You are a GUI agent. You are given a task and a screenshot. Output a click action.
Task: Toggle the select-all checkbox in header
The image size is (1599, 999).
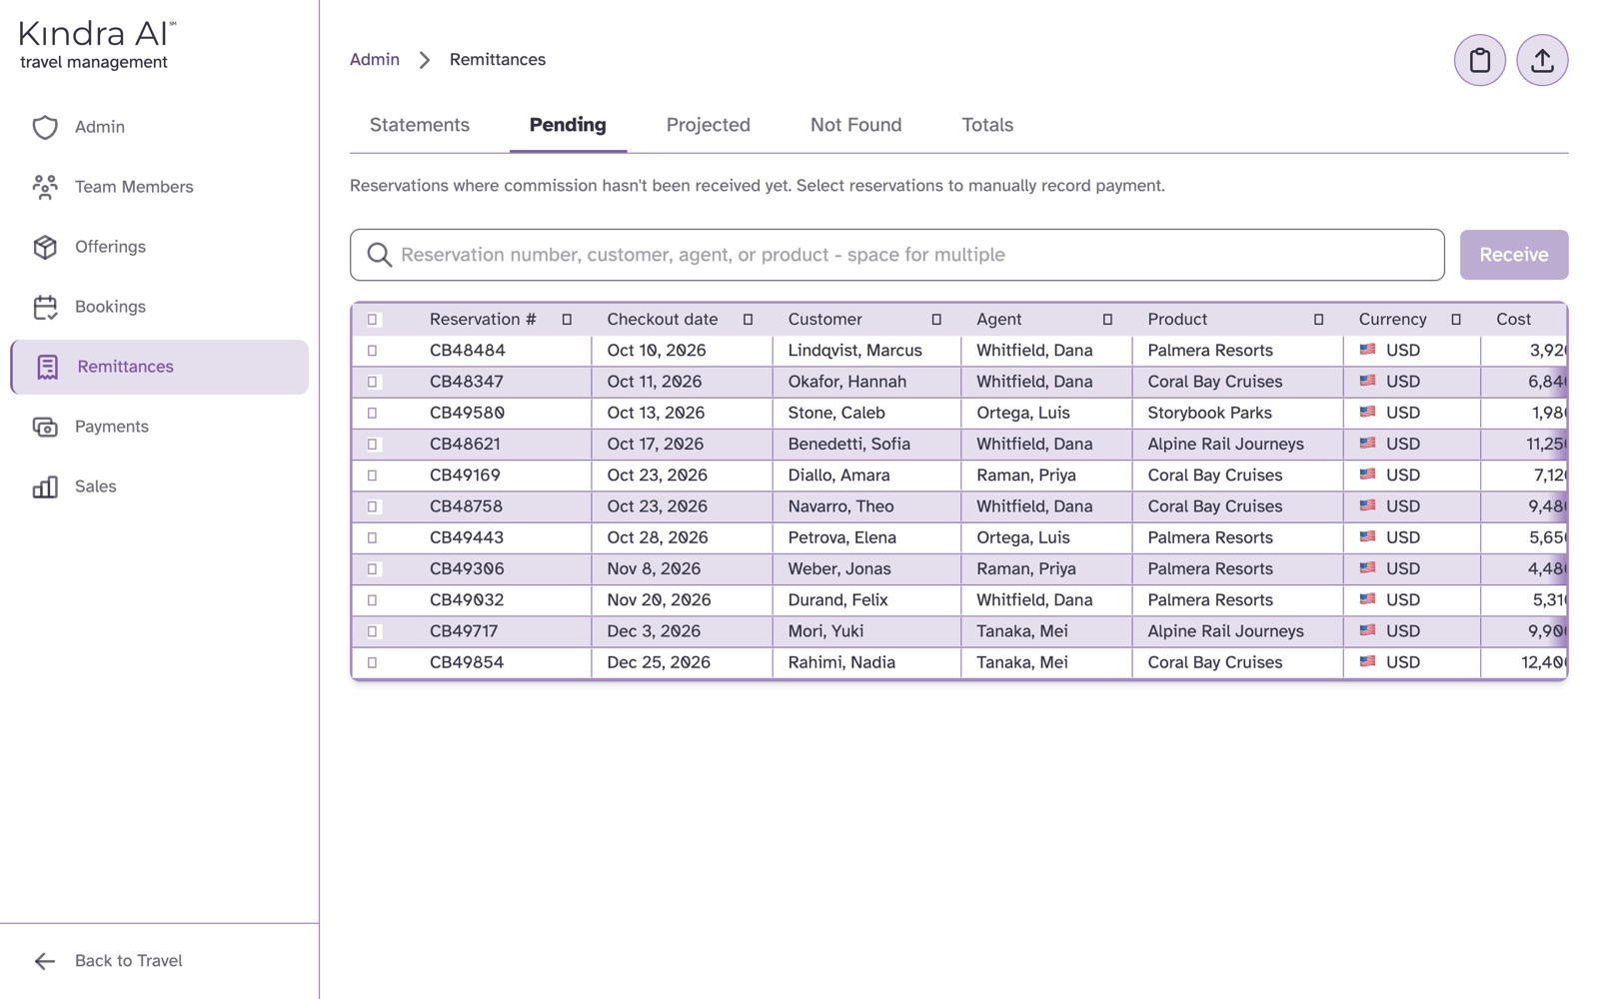pos(373,320)
